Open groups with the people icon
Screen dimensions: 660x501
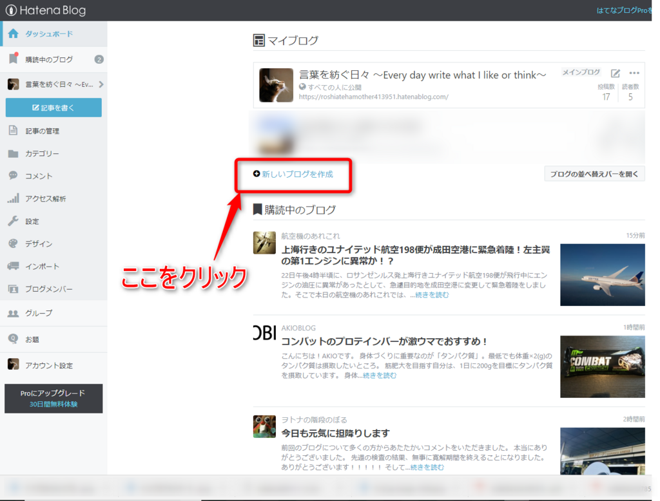point(13,314)
